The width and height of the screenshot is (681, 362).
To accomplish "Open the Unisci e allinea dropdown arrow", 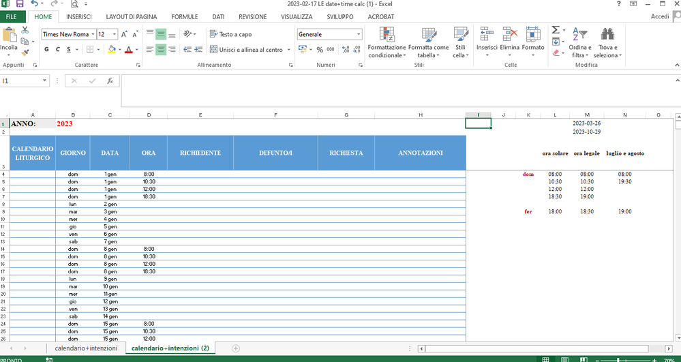I will pyautogui.click(x=289, y=50).
